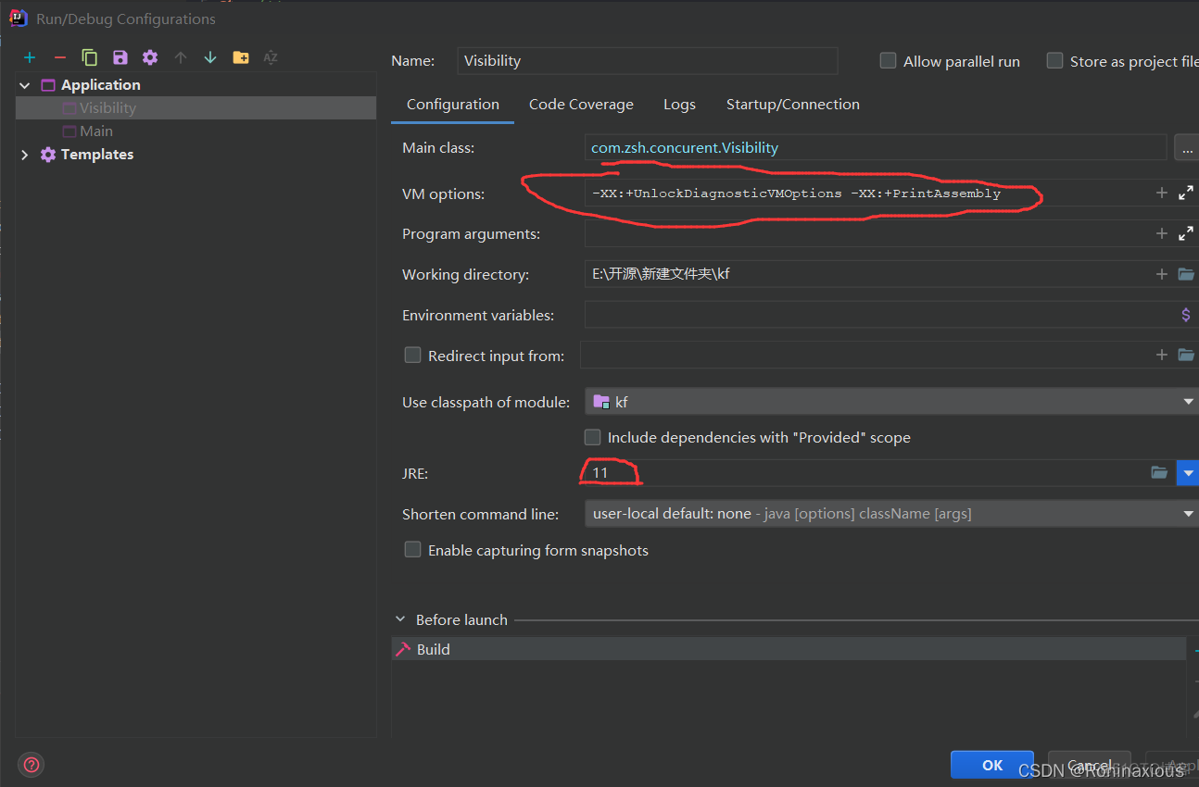Toggle Include dependencies with Provided scope
Image resolution: width=1199 pixels, height=787 pixels.
[592, 436]
